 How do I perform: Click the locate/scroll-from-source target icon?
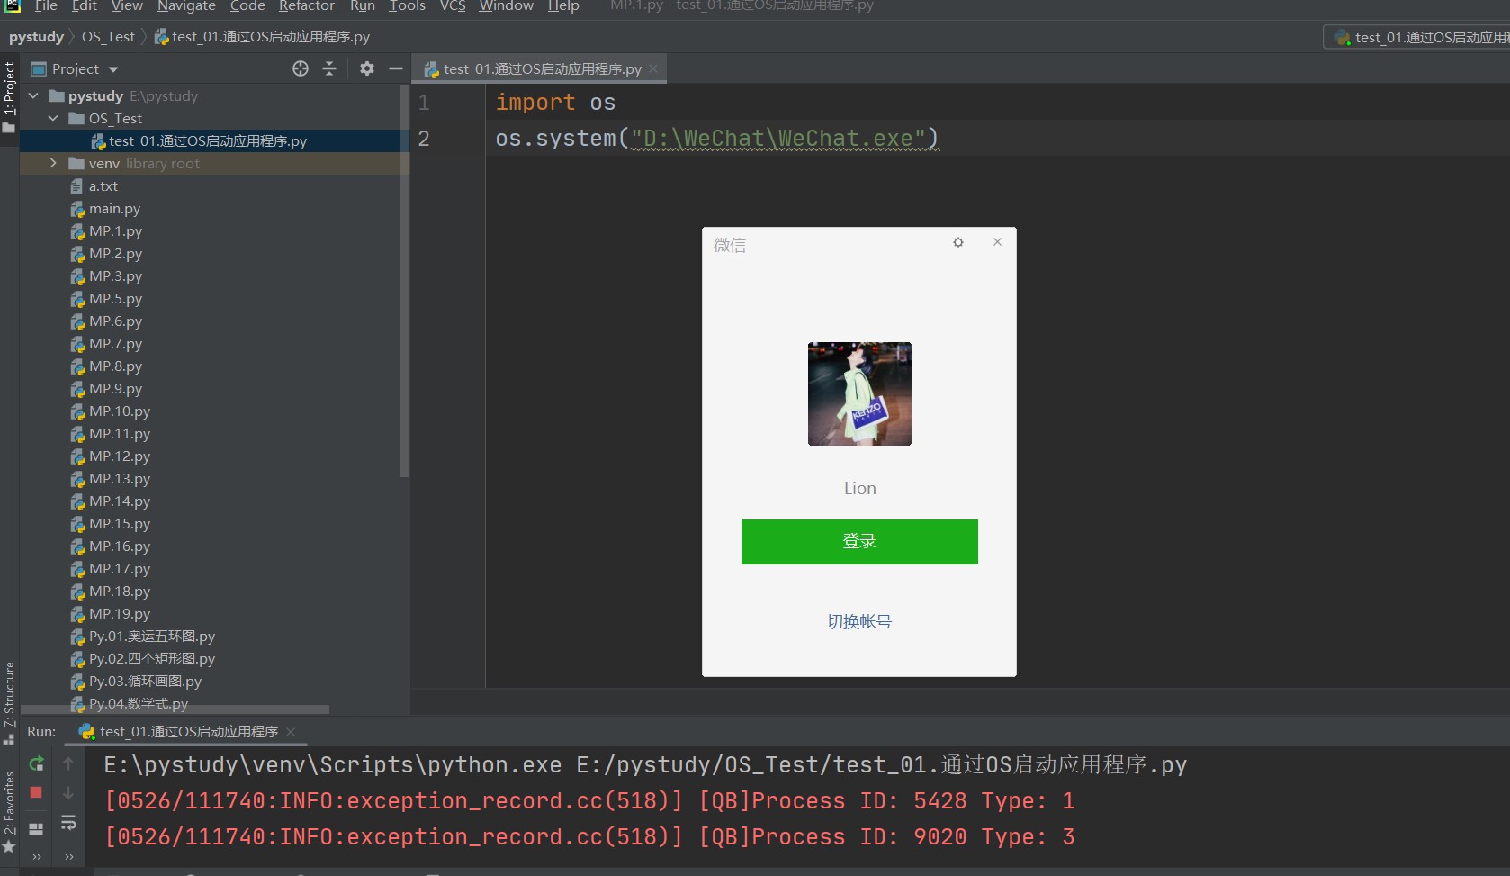(x=301, y=68)
